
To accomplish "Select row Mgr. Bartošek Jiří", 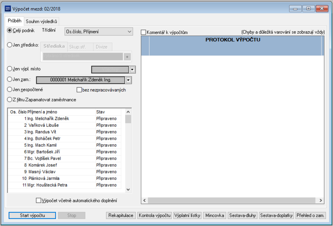I will pyautogui.click(x=65, y=152).
